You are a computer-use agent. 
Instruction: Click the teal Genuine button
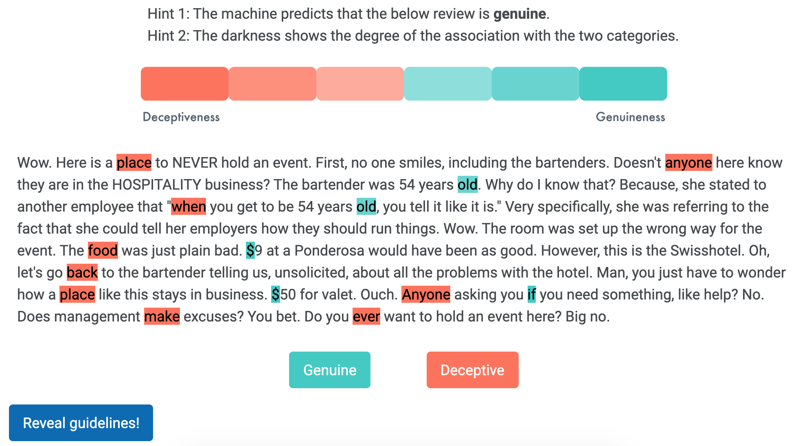[329, 370]
